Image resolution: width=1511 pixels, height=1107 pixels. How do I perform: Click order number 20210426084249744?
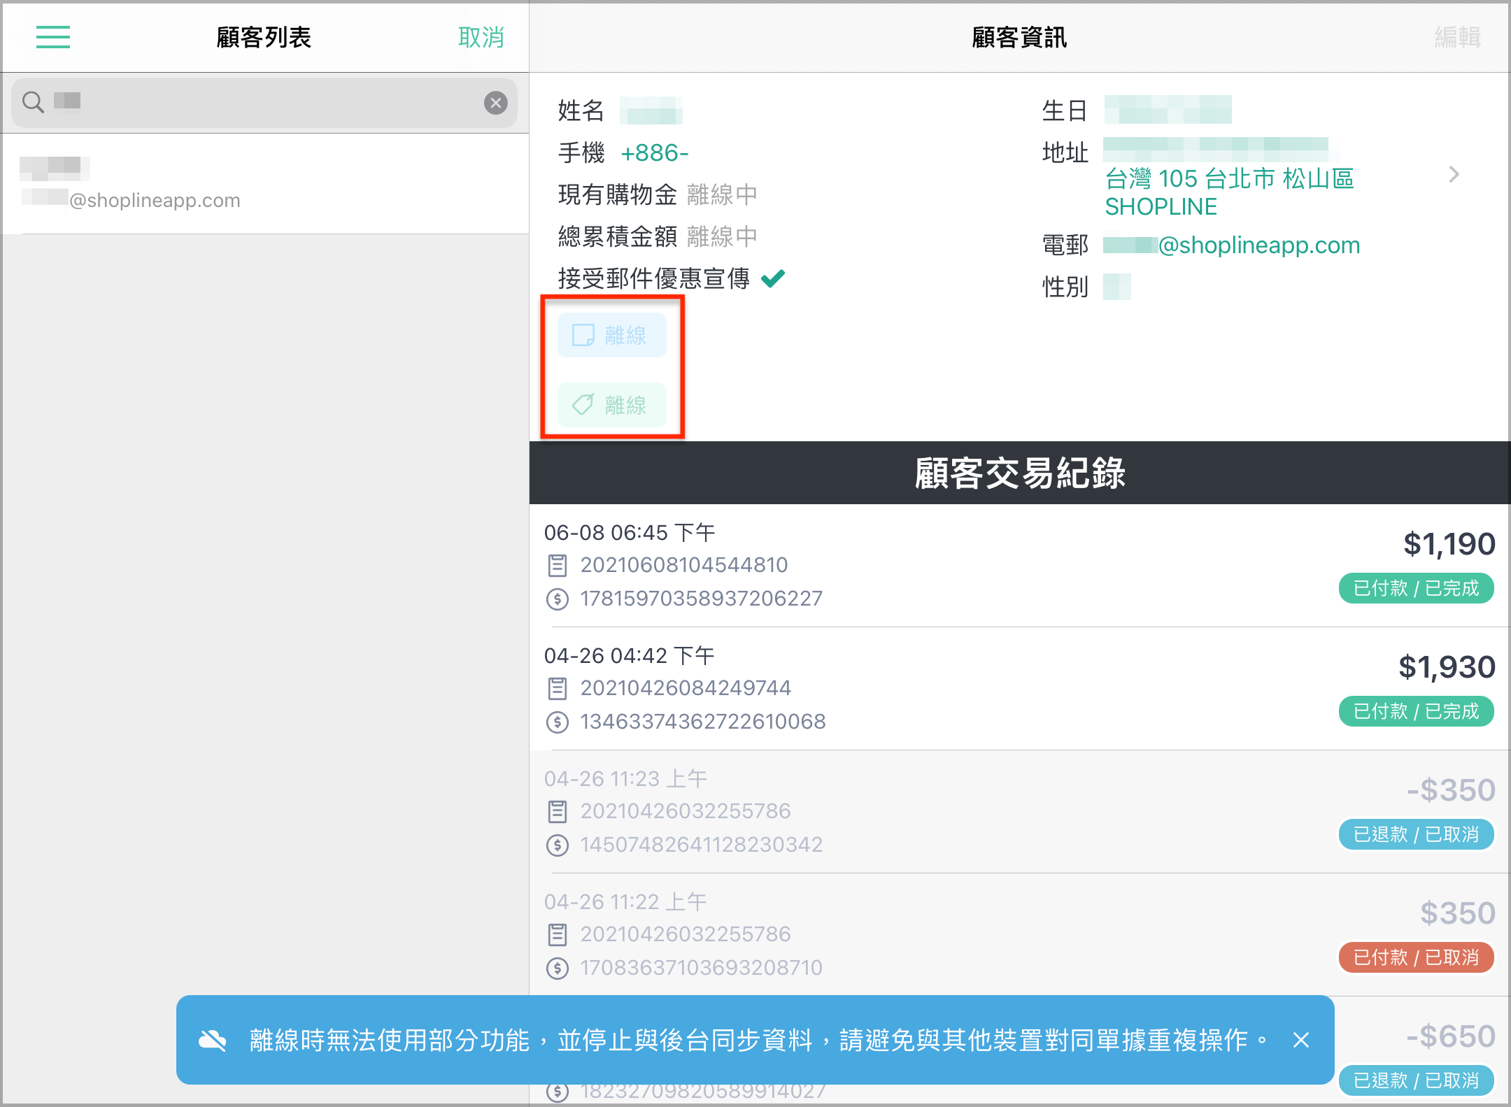[686, 688]
